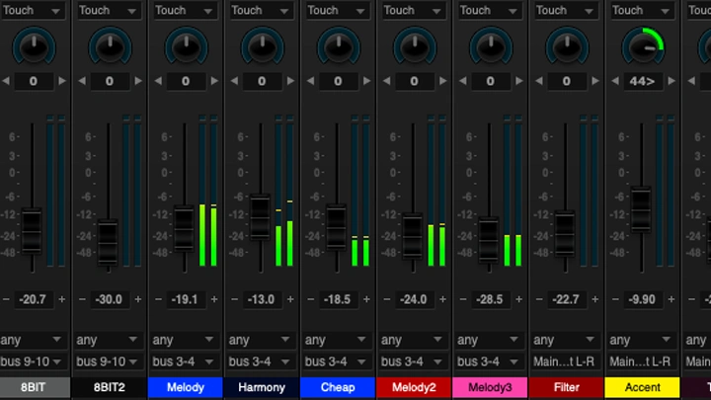
Task: Select the Harmony track name label
Action: tap(262, 387)
